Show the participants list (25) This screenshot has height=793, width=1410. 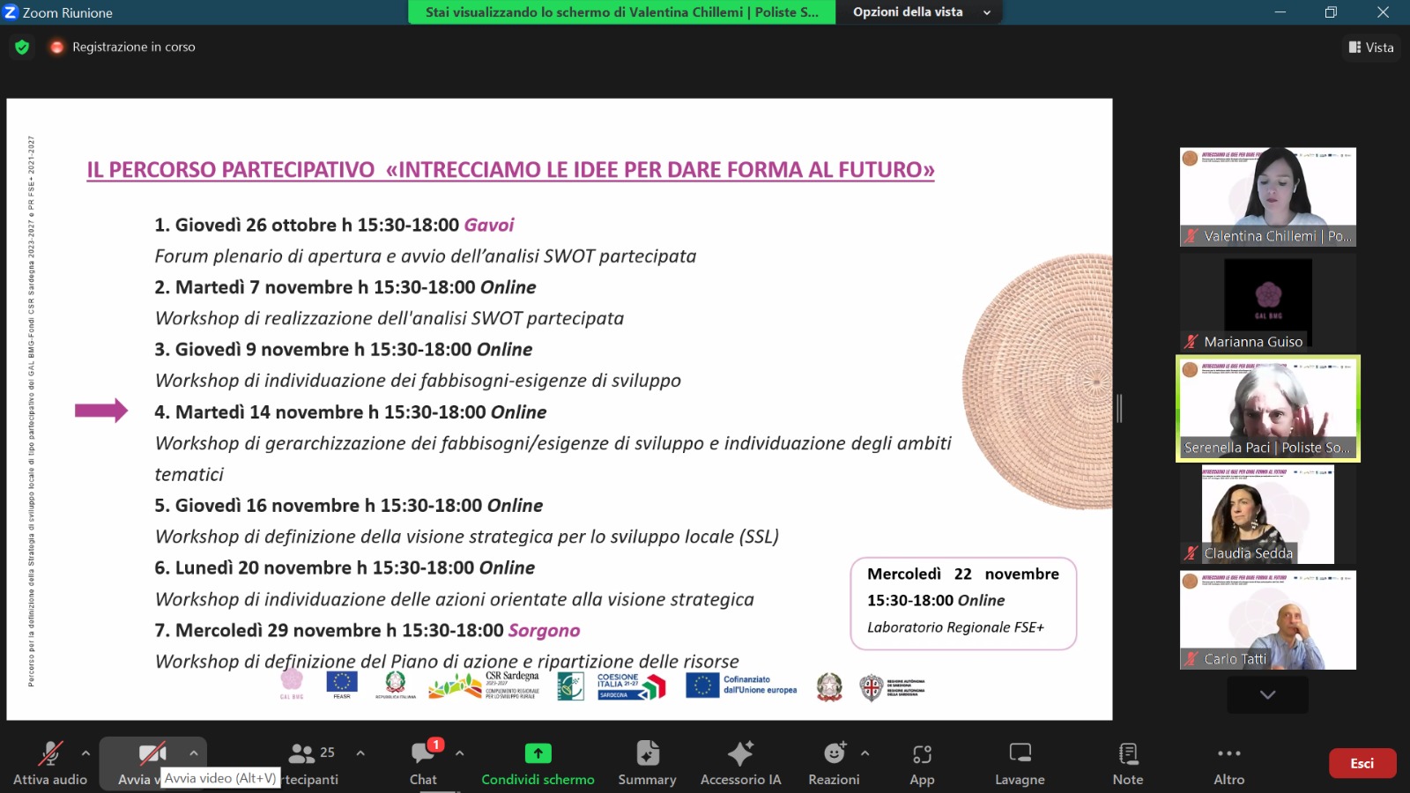(x=311, y=754)
